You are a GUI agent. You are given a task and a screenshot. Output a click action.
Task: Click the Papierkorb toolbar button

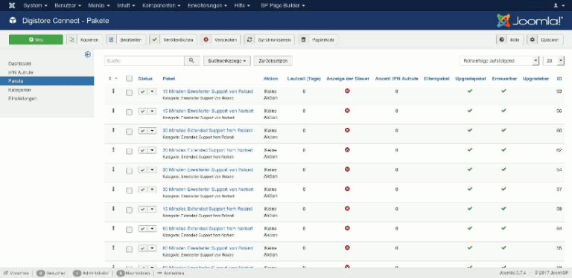click(318, 39)
